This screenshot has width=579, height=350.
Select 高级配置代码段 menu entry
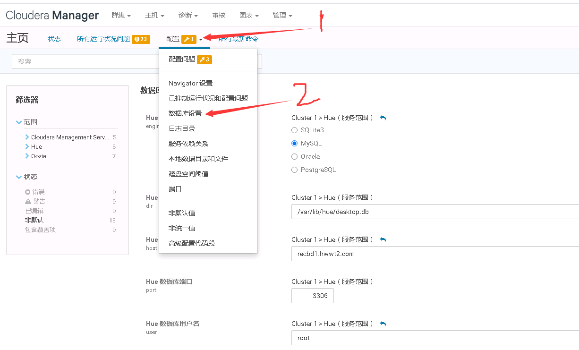pyautogui.click(x=192, y=243)
